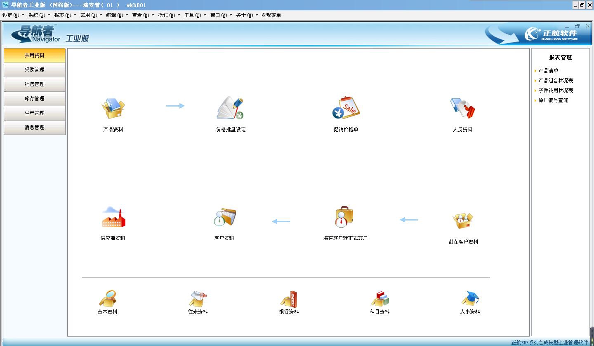Open the 价格批量设定 batch price icon
This screenshot has width=594, height=346.
point(231,108)
